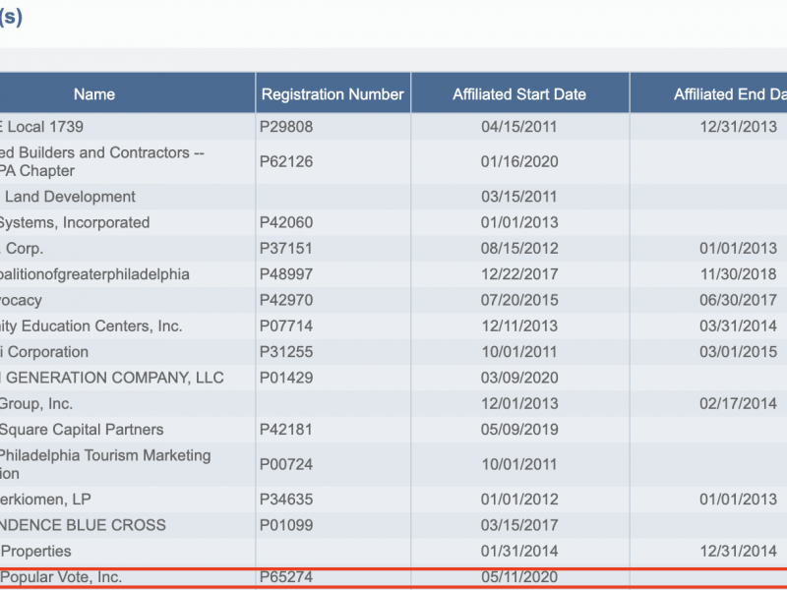Click the Philadelphia Tourism Marketing entry
Viewport: 787px width, 590px height.
pyautogui.click(x=104, y=455)
